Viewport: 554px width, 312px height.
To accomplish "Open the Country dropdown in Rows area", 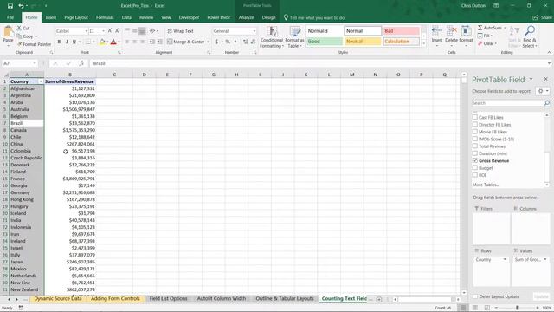I will point(504,260).
